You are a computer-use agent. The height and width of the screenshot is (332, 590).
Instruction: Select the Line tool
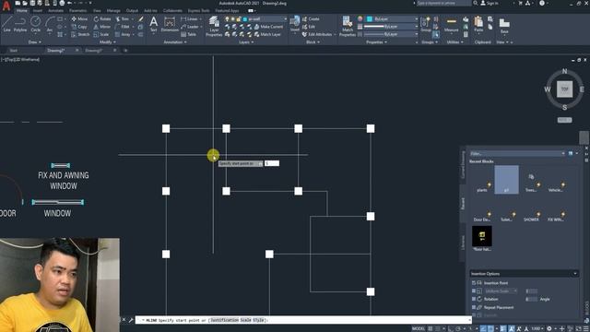pyautogui.click(x=7, y=24)
